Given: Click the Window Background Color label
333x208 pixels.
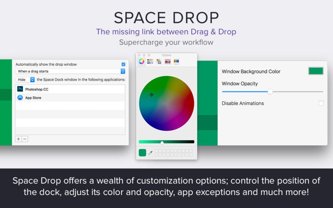Looking at the screenshot, I should tap(251, 72).
